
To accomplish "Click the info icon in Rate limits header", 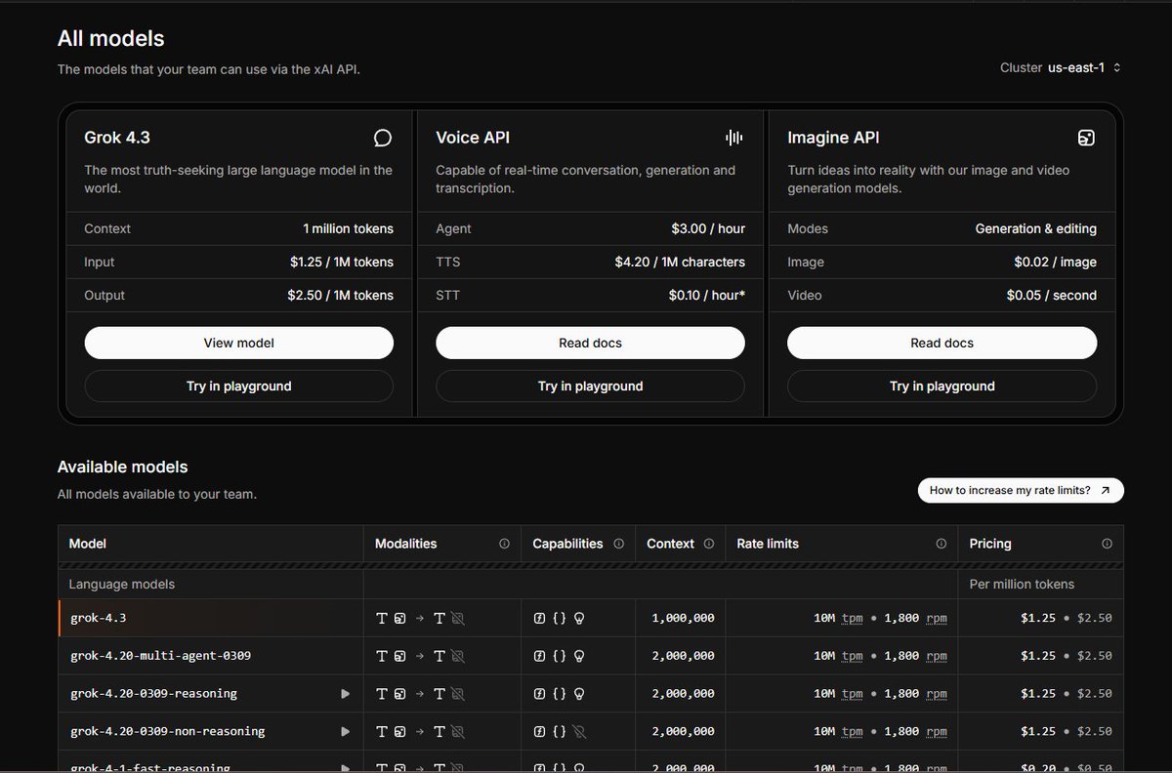I will click(x=941, y=544).
